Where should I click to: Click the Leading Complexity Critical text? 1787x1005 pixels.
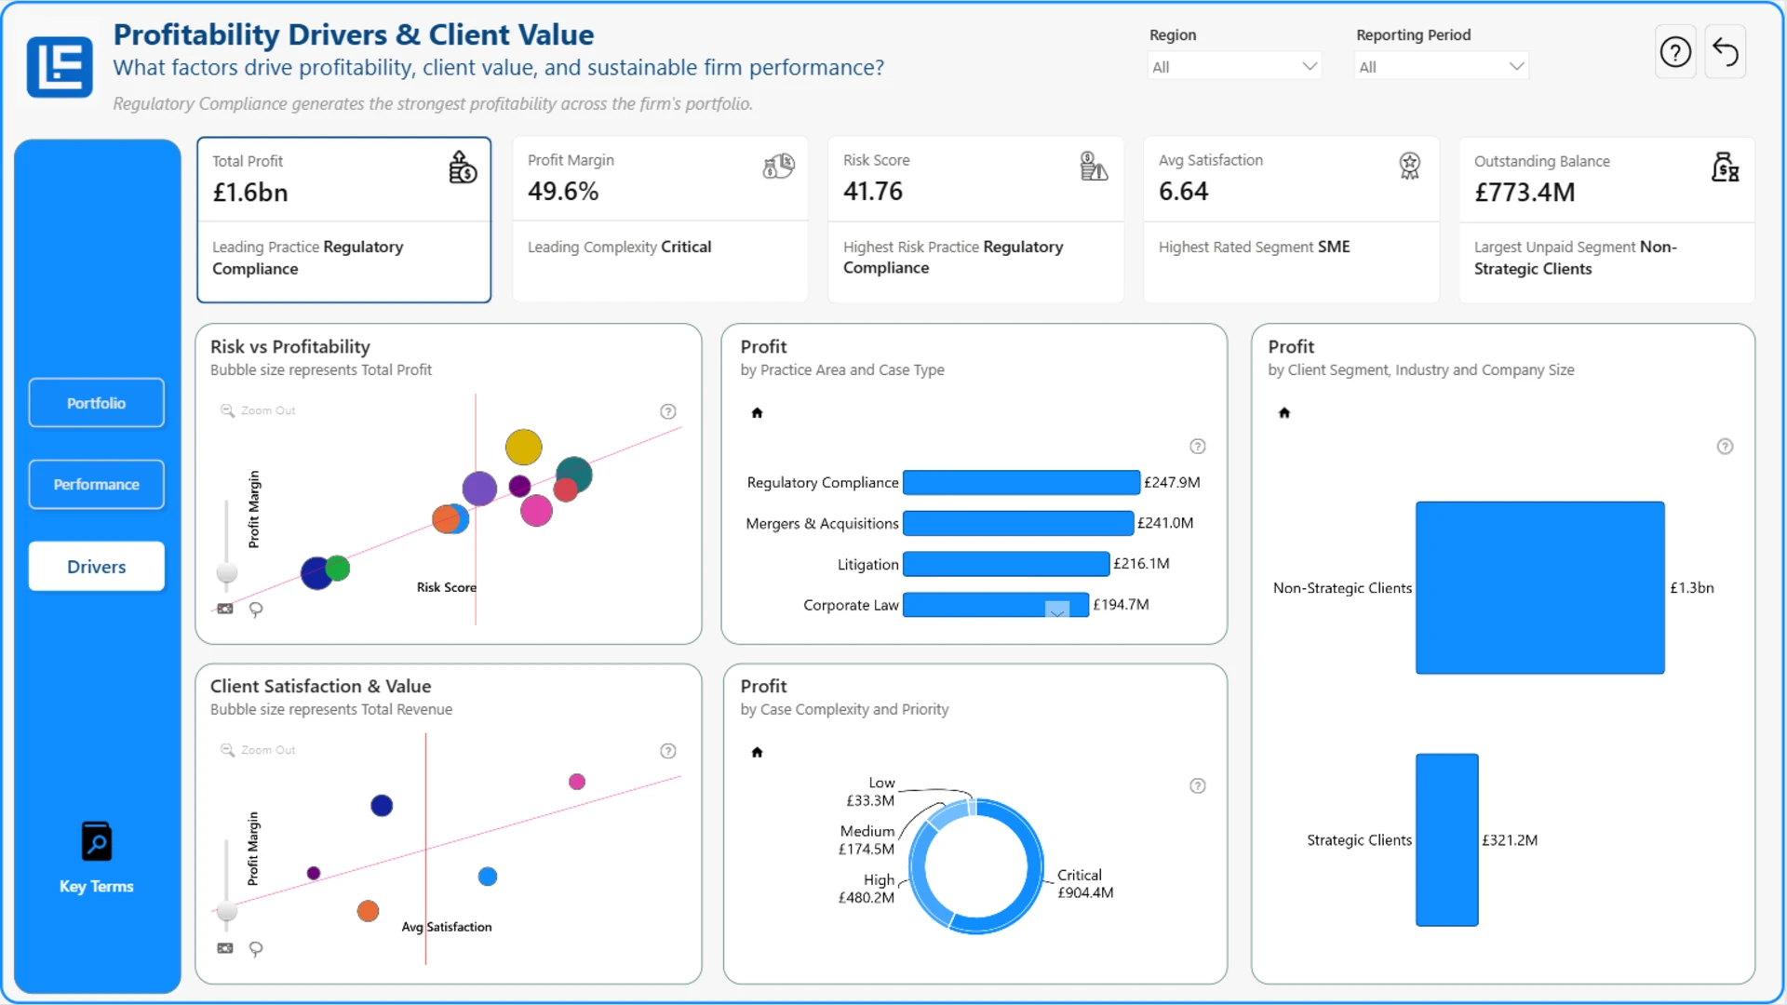[x=620, y=247]
